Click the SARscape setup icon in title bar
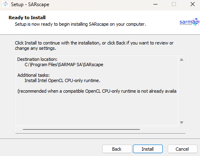 pyautogui.click(x=5, y=4)
